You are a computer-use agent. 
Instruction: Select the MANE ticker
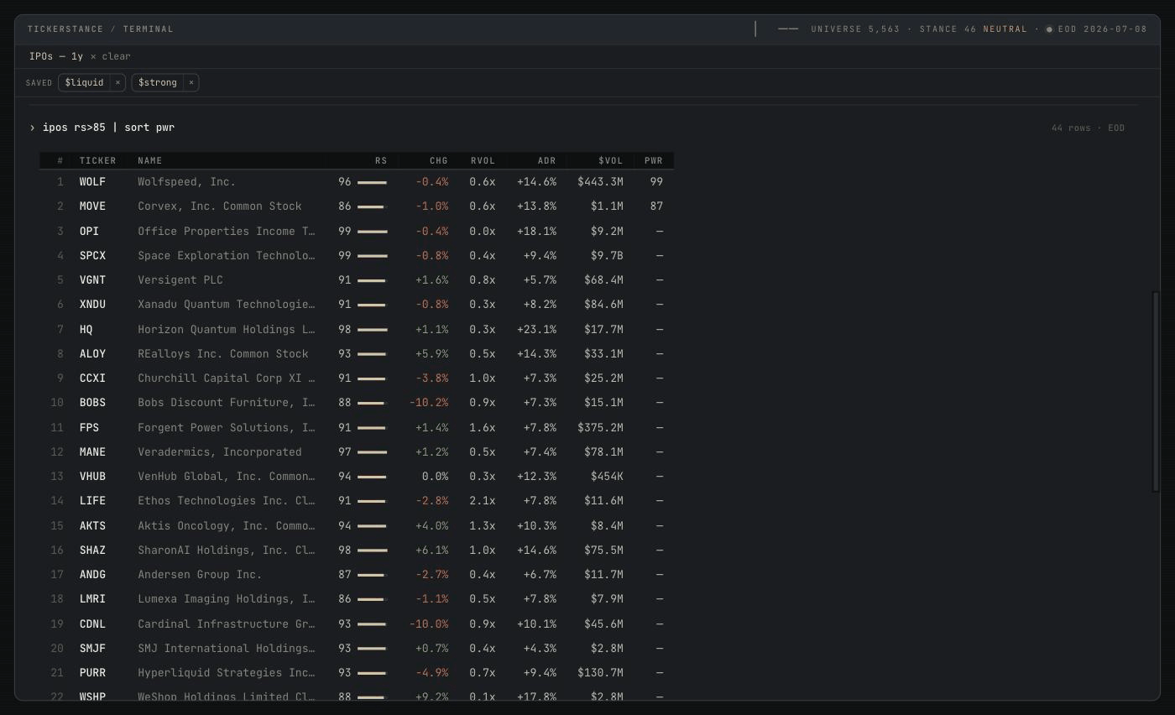point(92,451)
